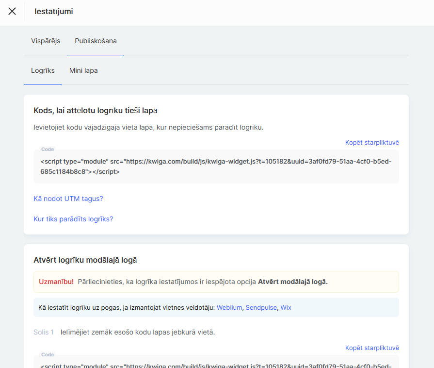
Task: Select the Publiskošana tab
Action: [96, 41]
